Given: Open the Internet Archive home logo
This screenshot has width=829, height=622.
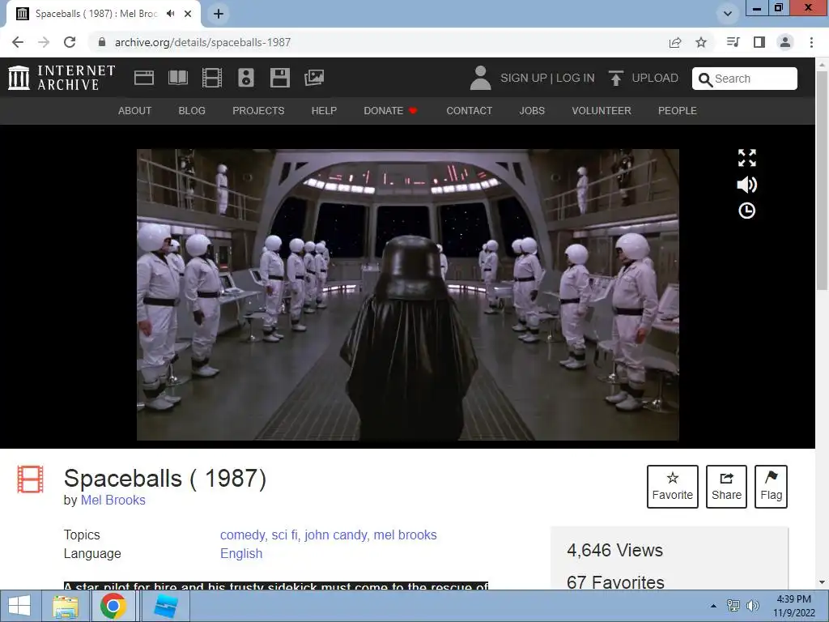Looking at the screenshot, I should [62, 78].
